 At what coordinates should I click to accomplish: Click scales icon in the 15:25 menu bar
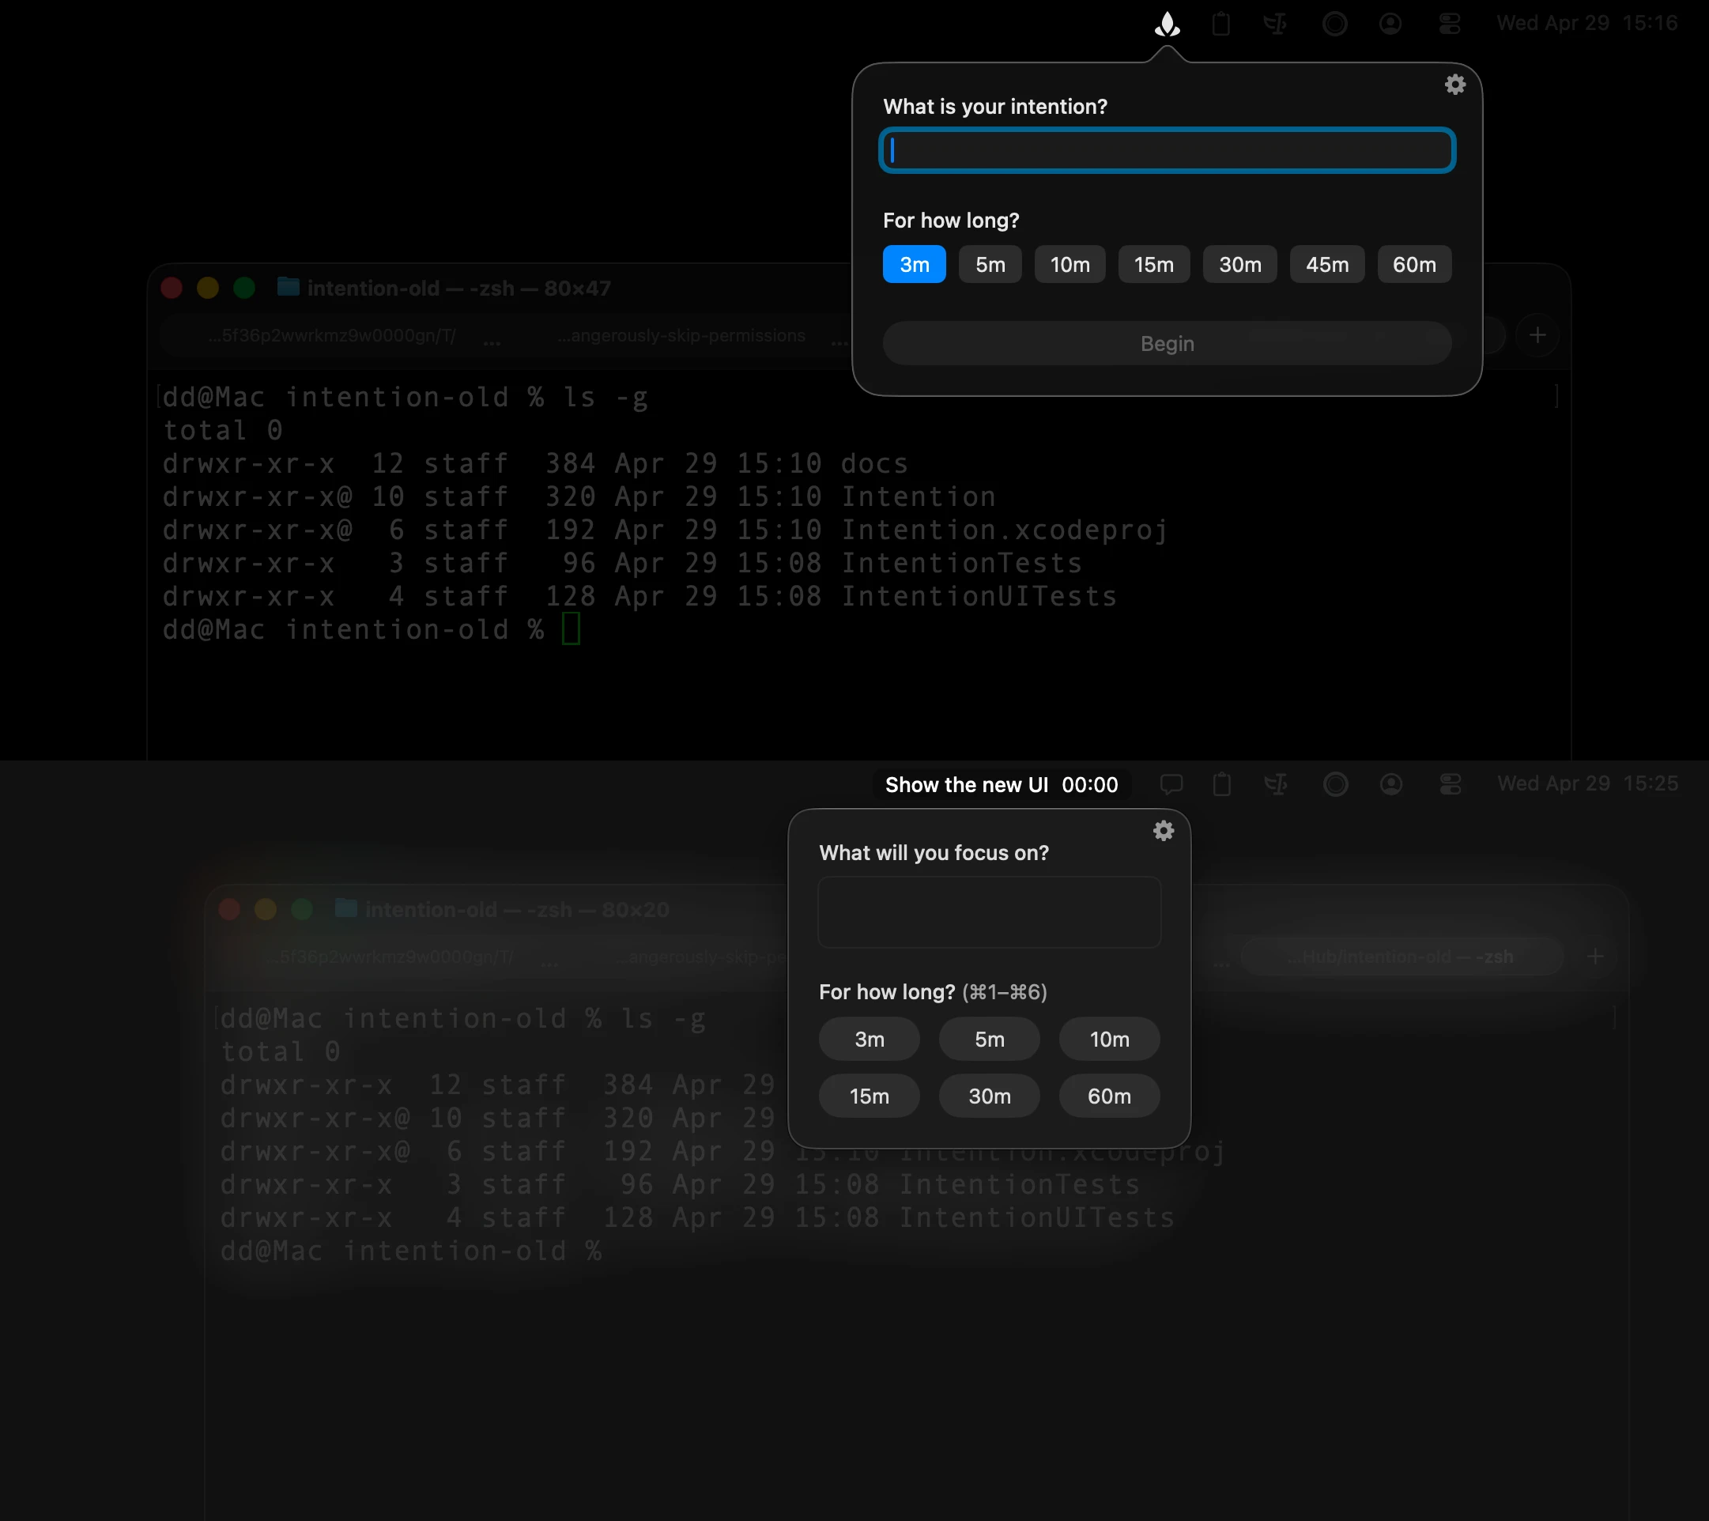(1276, 784)
